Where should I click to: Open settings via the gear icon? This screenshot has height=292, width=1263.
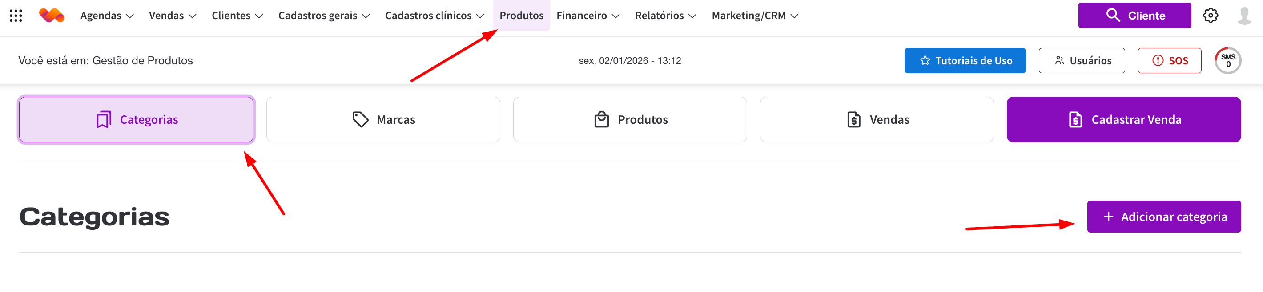(1210, 16)
